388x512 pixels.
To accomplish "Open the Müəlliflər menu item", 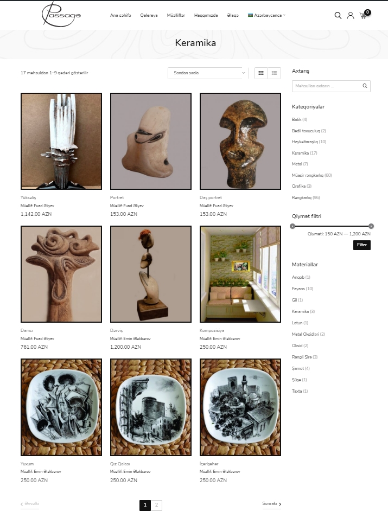I will pyautogui.click(x=176, y=15).
